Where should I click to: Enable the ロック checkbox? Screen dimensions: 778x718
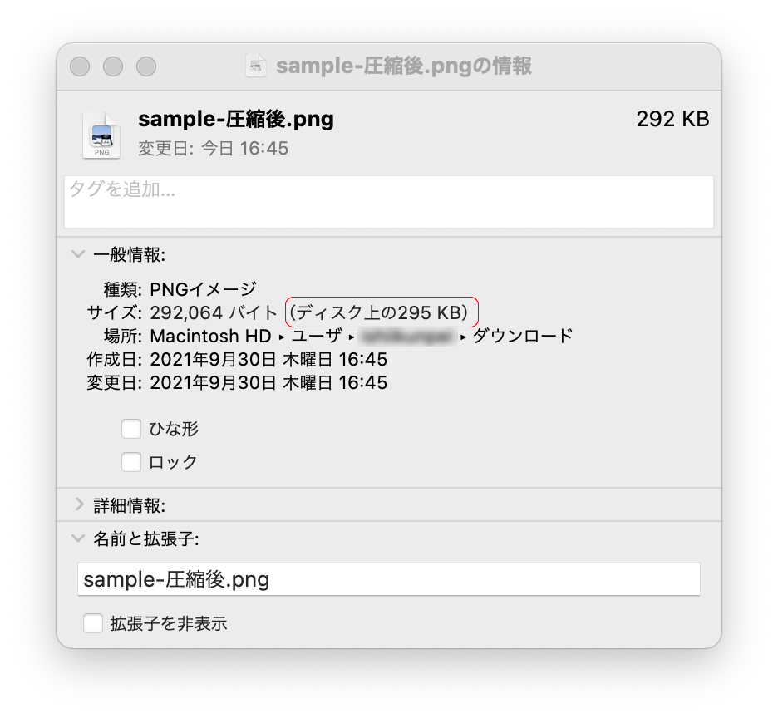pos(131,462)
